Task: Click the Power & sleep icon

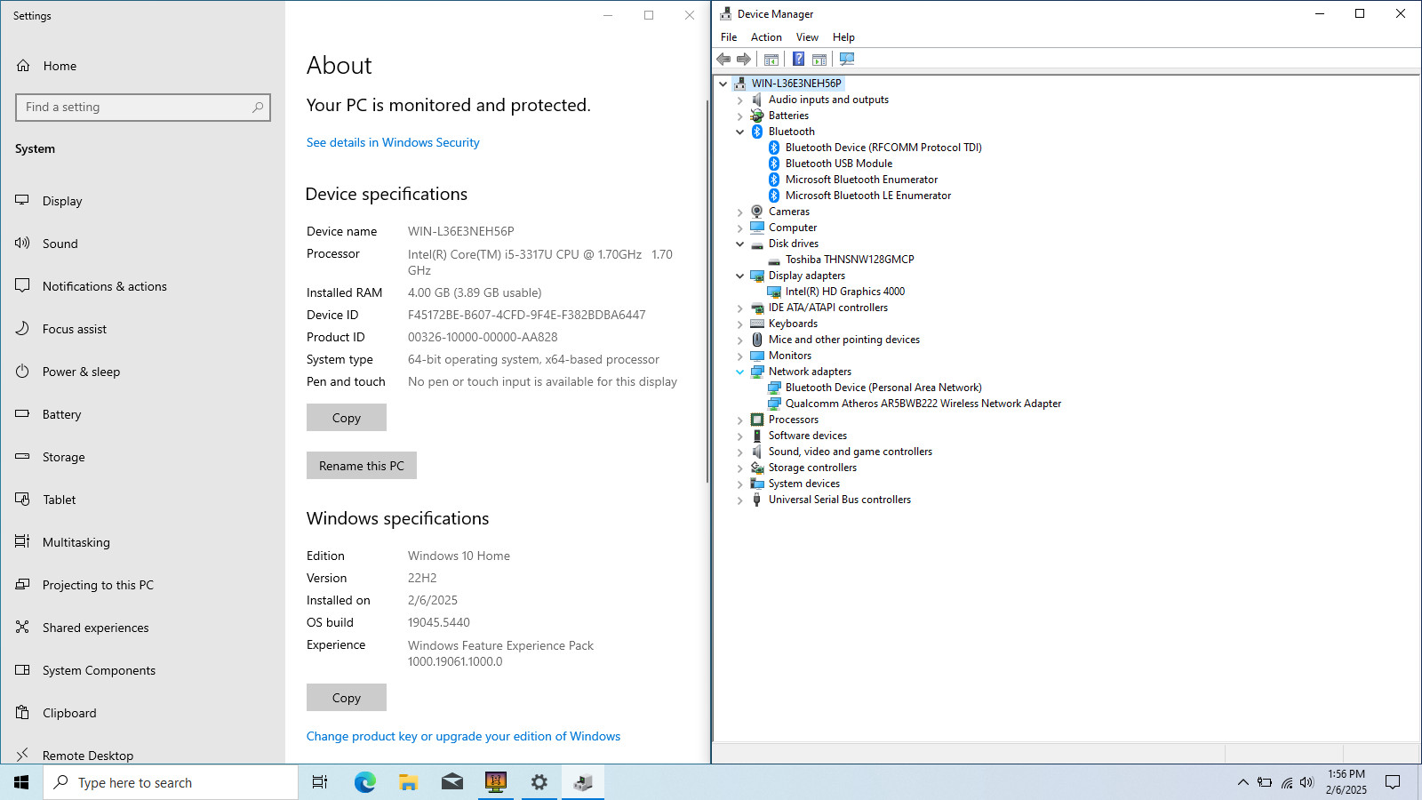Action: click(x=22, y=372)
